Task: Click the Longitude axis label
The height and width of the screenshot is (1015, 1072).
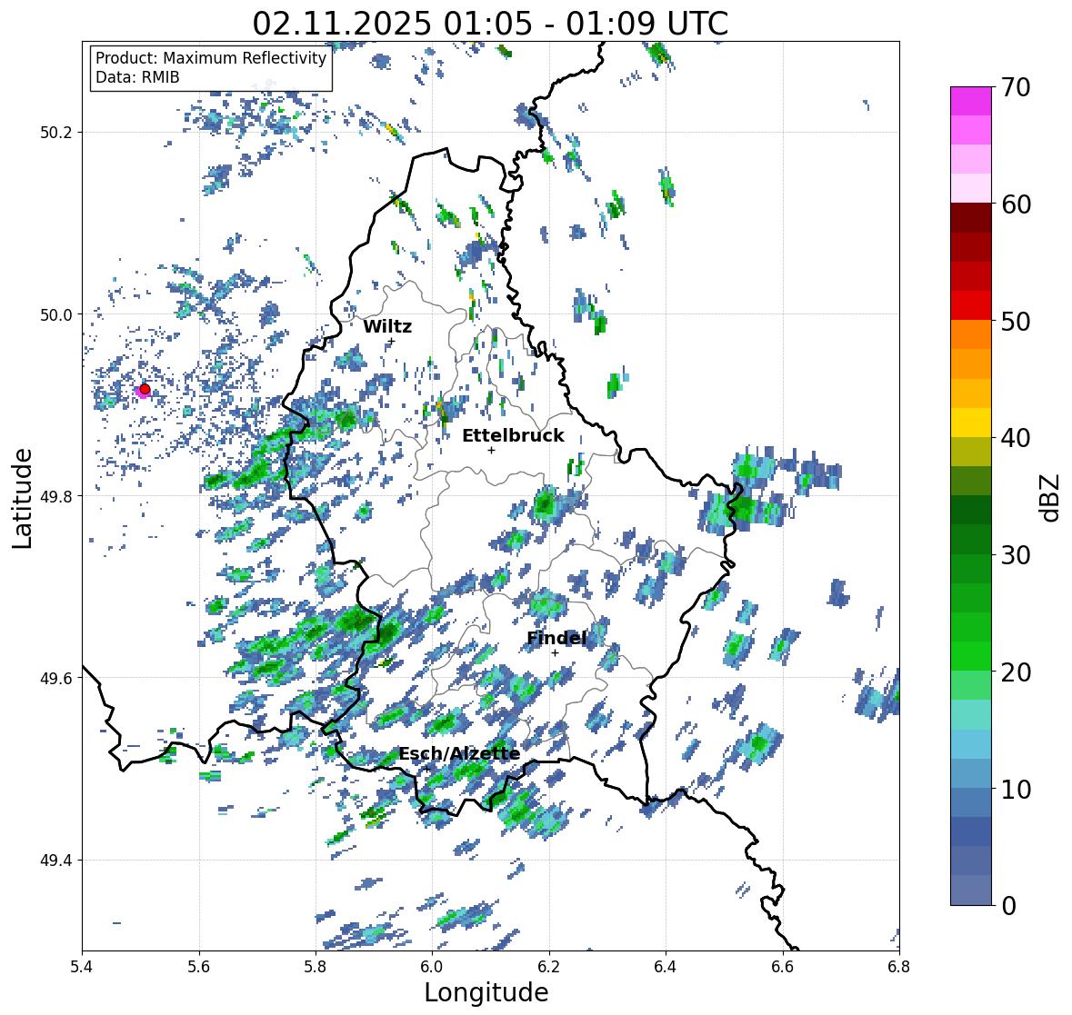Action: pyautogui.click(x=486, y=992)
